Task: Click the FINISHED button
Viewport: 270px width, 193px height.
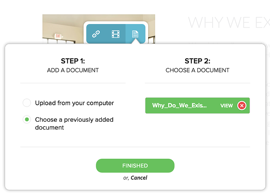Action: click(x=135, y=166)
